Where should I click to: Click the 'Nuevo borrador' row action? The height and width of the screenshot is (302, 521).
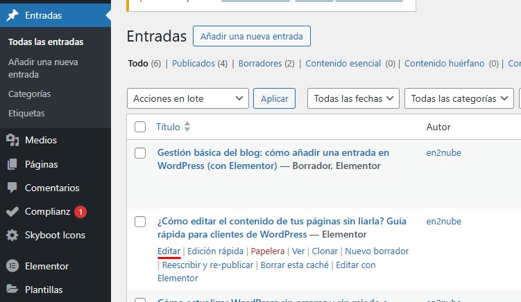377,251
